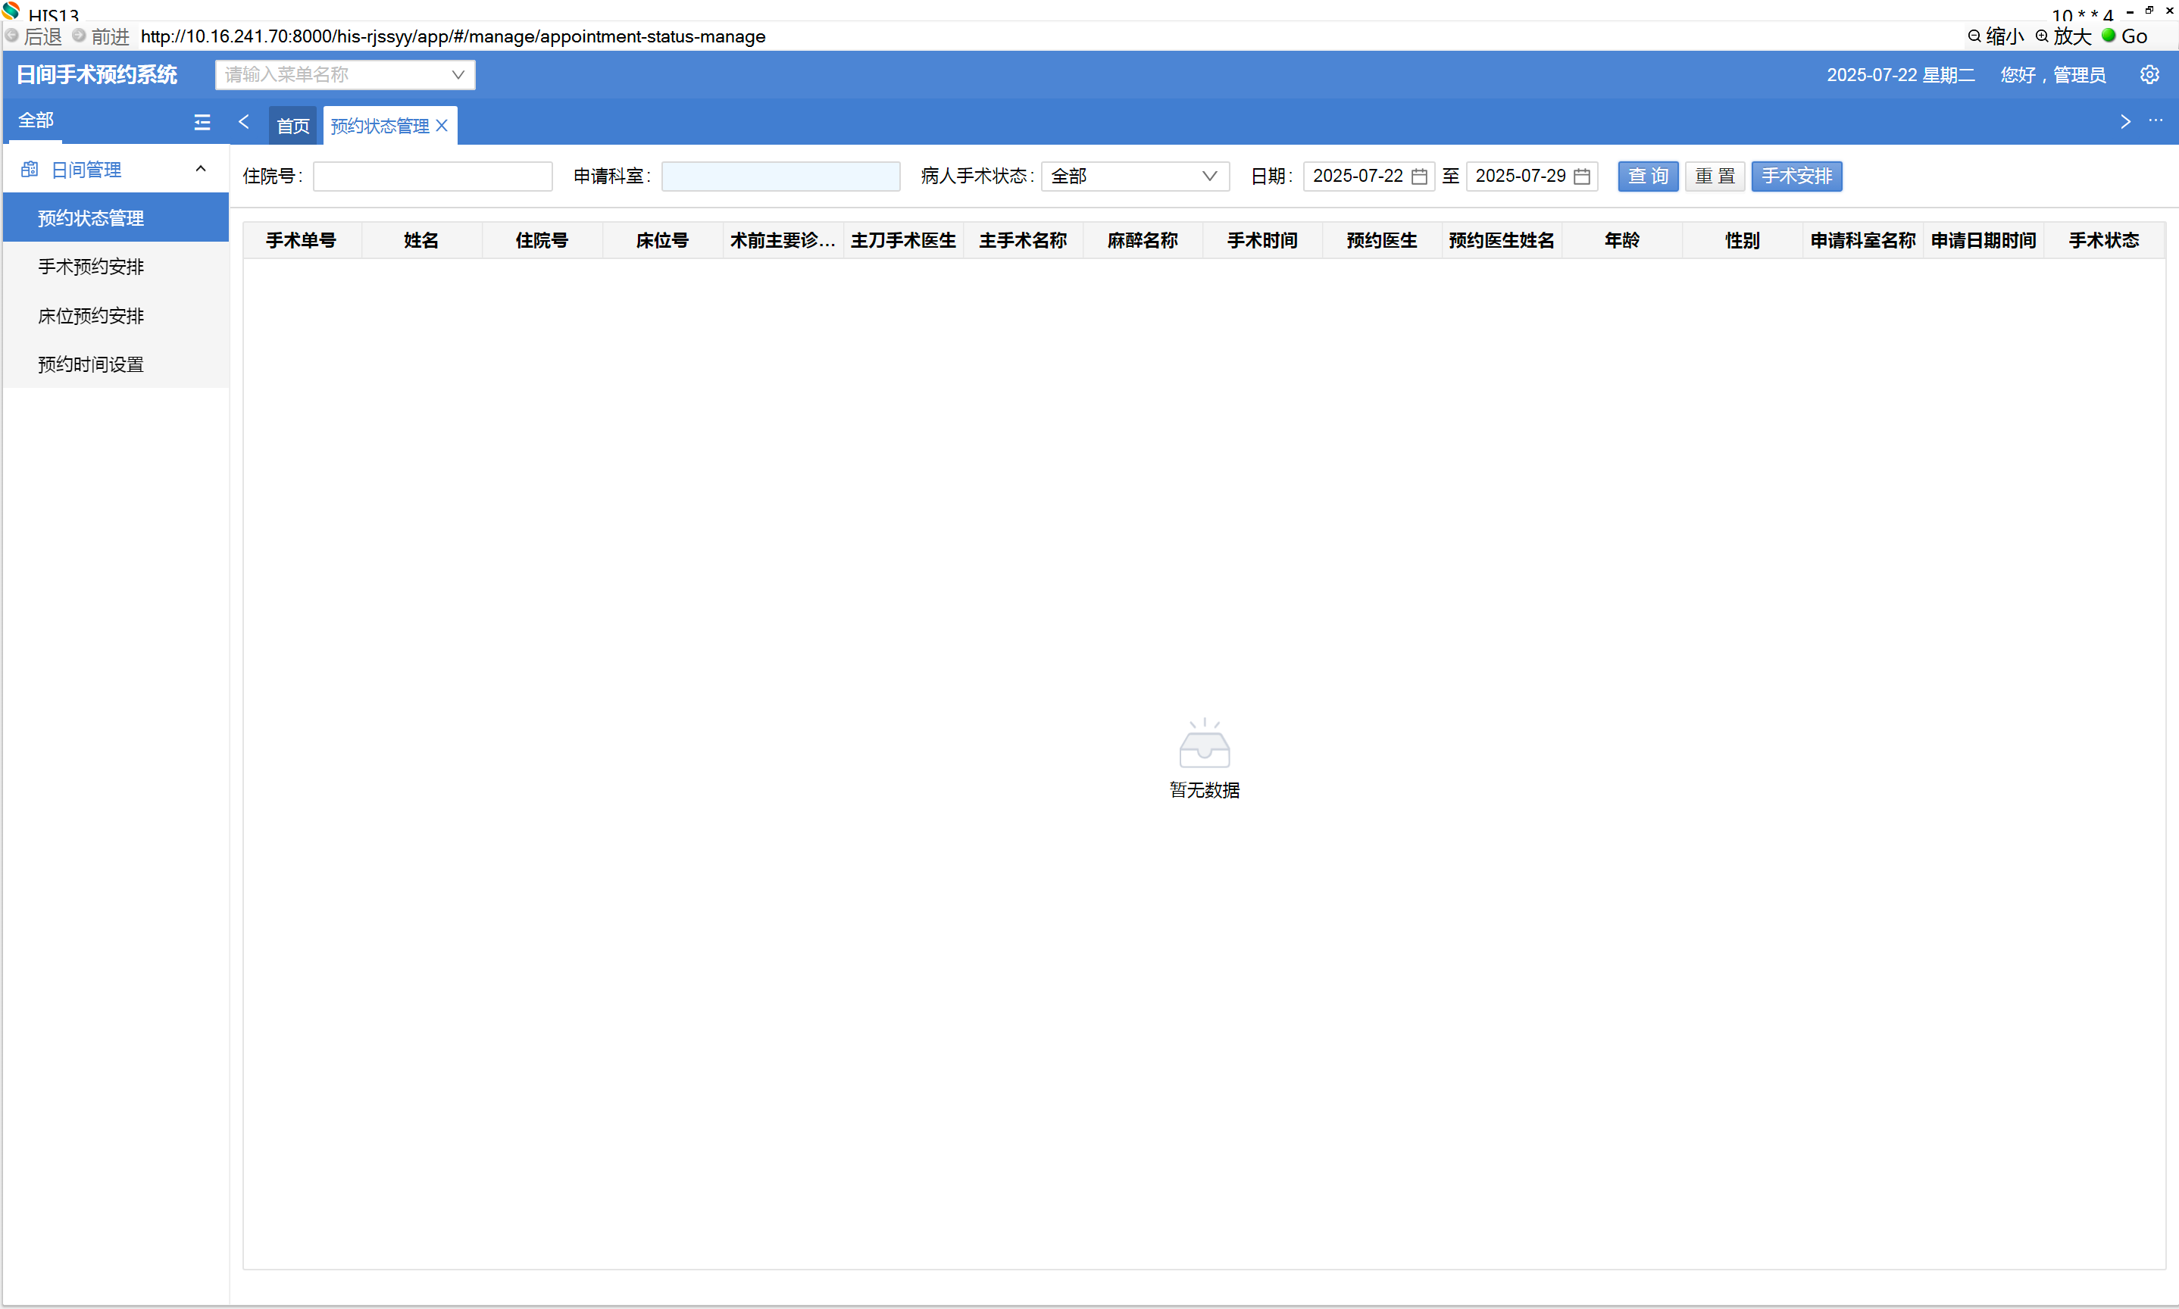Click the 手术安排 button
2179x1309 pixels.
(x=1796, y=177)
